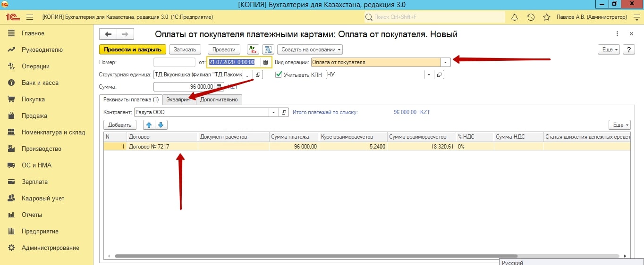Click the Дт/Кт postings icon
The width and height of the screenshot is (644, 265).
tap(253, 50)
